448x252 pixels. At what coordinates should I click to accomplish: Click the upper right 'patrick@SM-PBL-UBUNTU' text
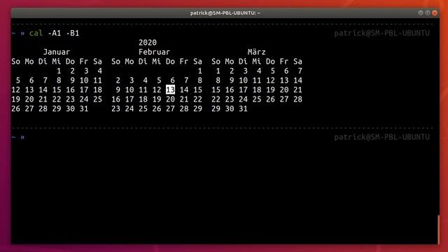[382, 33]
